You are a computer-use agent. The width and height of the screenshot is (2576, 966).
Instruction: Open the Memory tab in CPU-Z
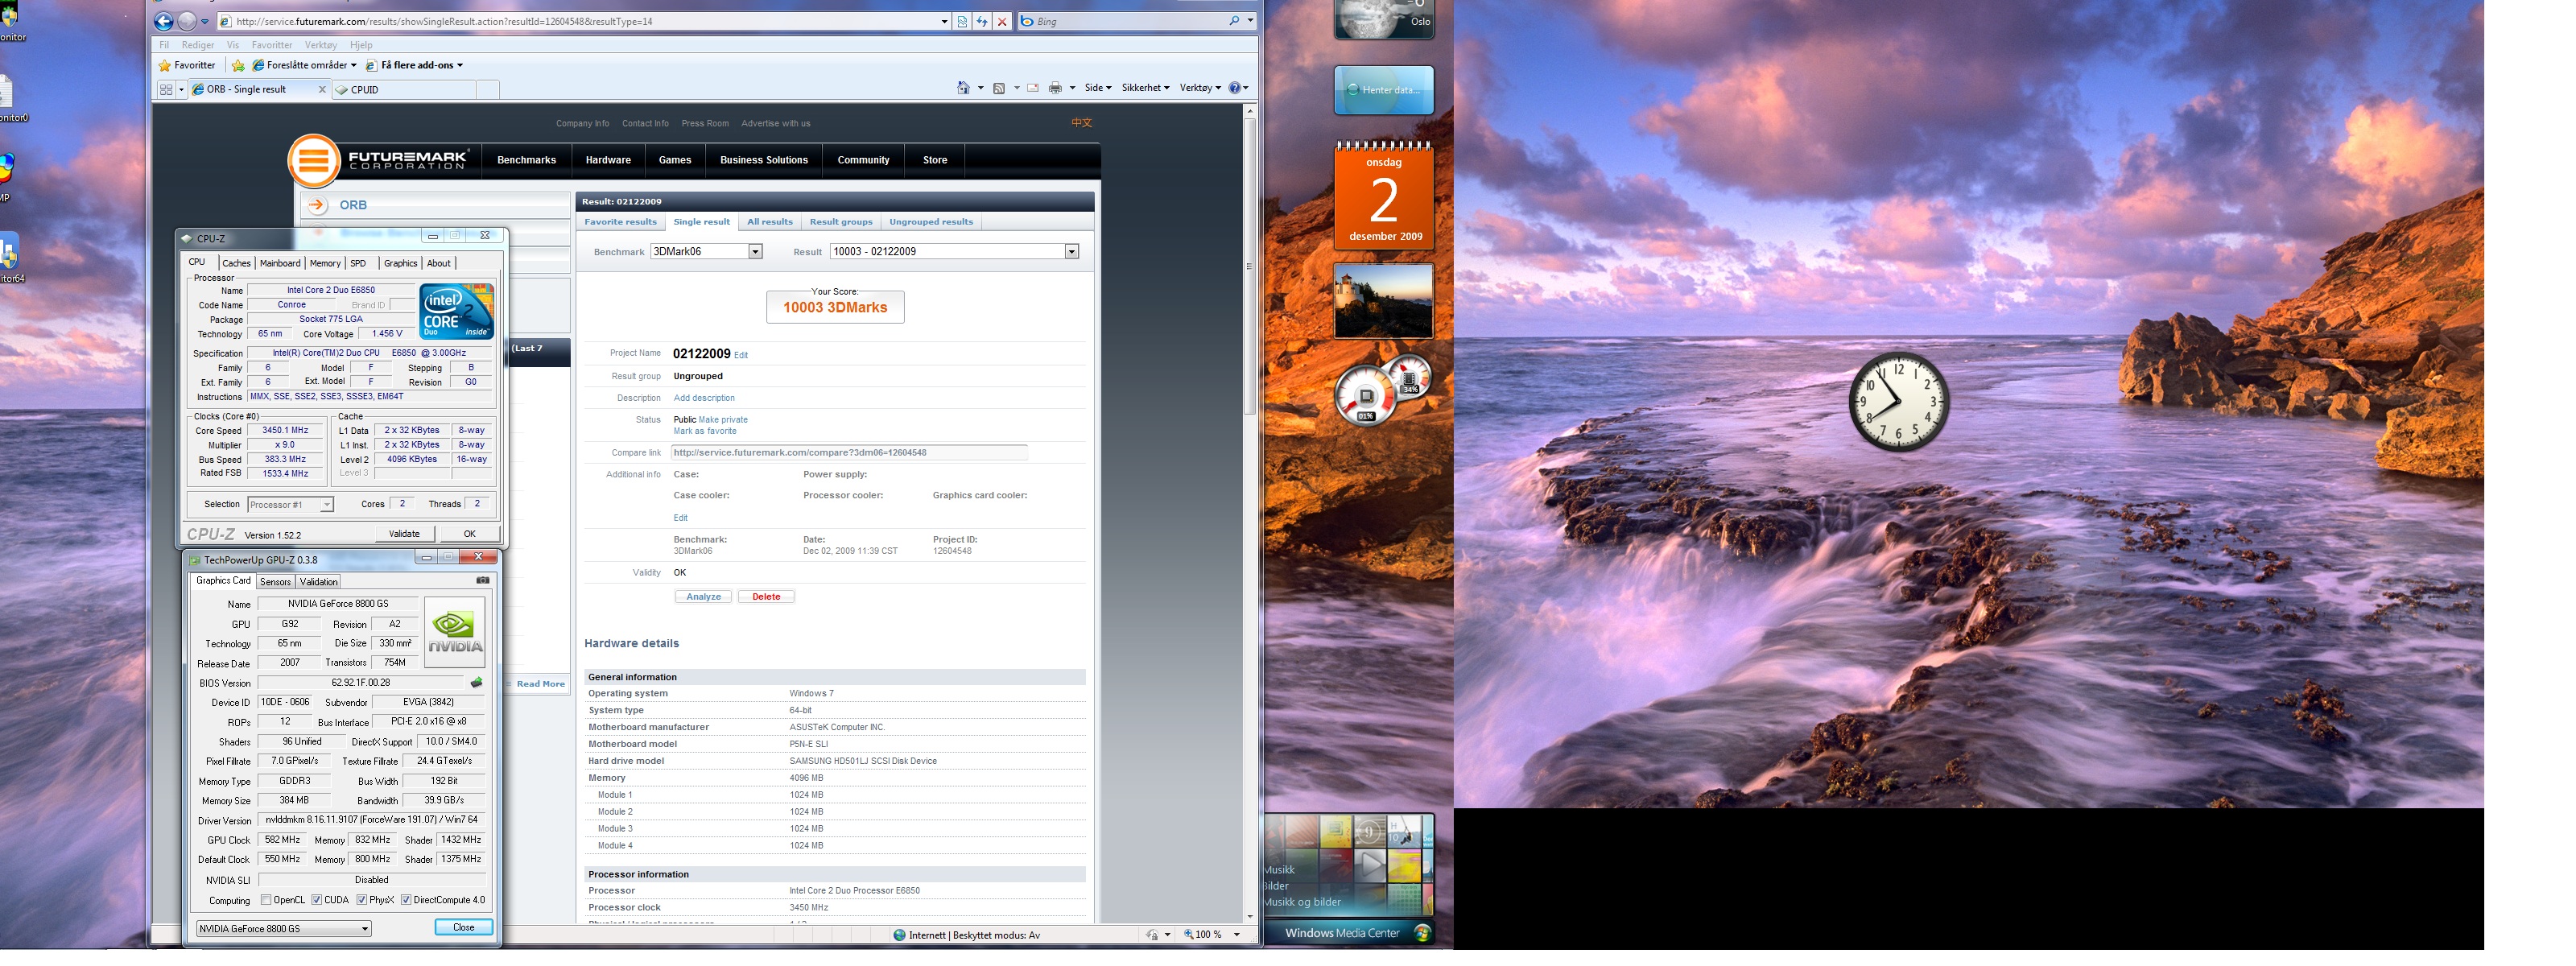pos(325,264)
